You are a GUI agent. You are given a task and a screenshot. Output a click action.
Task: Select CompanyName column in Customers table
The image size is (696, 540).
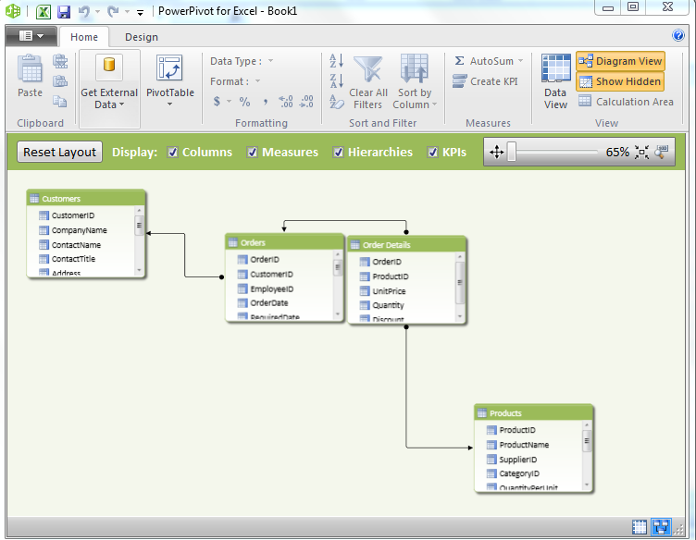pos(79,230)
